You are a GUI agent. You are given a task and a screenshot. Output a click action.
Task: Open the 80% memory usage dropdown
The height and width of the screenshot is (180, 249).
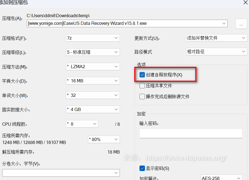click(104, 139)
